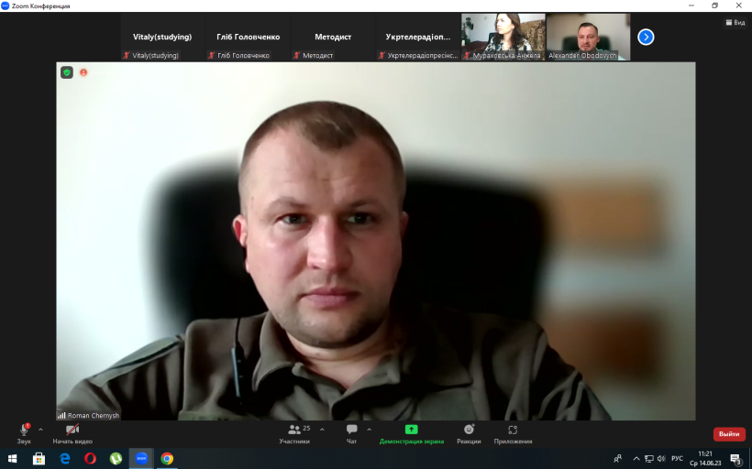The height and width of the screenshot is (469, 752).
Task: Open uTorrent from the taskbar
Action: pos(116,458)
